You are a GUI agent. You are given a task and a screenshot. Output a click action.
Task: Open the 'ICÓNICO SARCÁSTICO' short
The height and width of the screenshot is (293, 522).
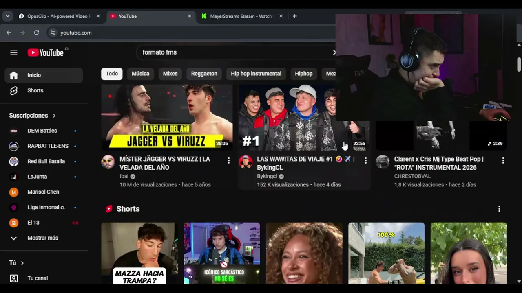pos(222,253)
